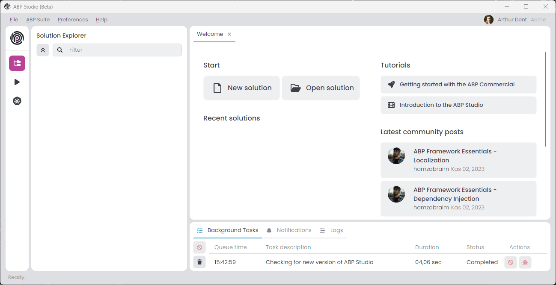Image resolution: width=556 pixels, height=285 pixels.
Task: Click cancel action icon for version check task
Action: point(510,262)
